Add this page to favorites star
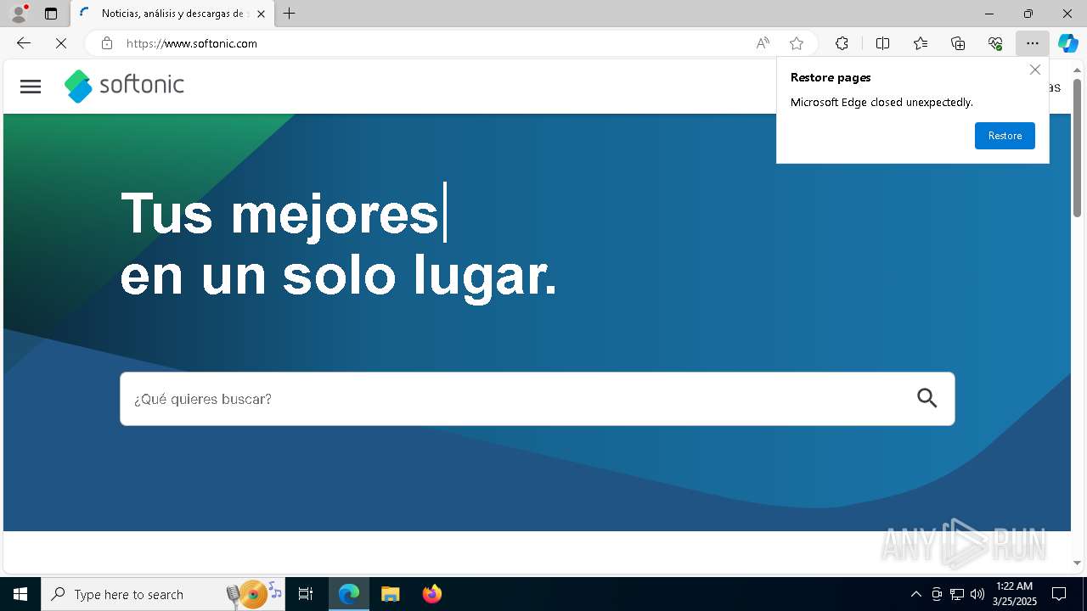This screenshot has width=1087, height=611. tap(796, 43)
